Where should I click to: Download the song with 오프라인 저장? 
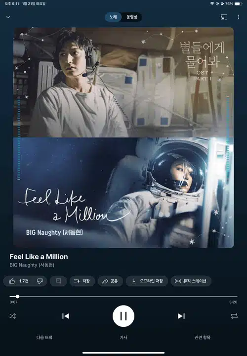pos(147,281)
